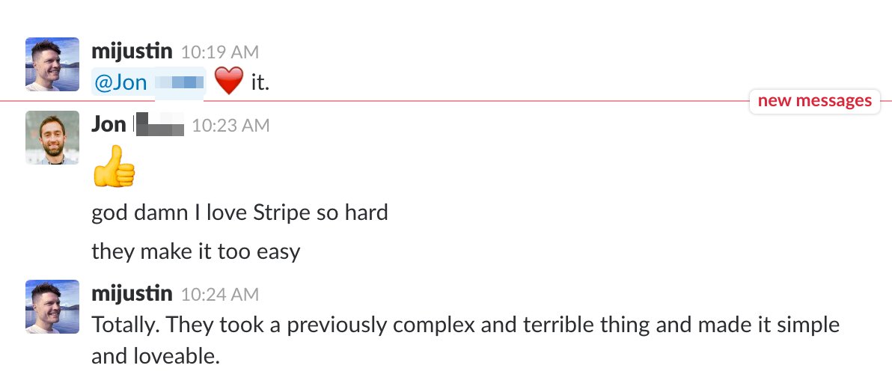Open the 10:24 AM timestamp link

[x=220, y=295]
